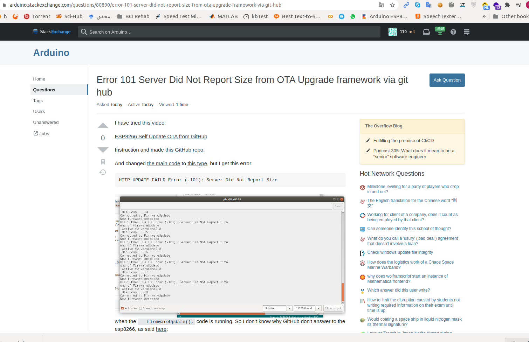Image resolution: width=529 pixels, height=342 pixels.
Task: Open the SpeechTexter bookmark
Action: click(x=438, y=16)
